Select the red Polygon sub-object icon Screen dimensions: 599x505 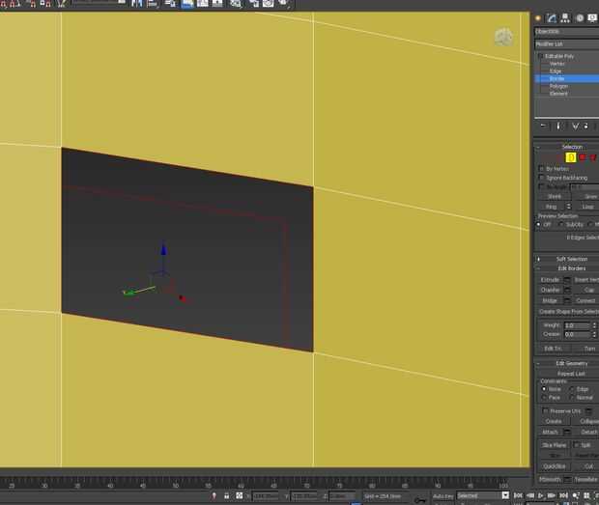583,157
